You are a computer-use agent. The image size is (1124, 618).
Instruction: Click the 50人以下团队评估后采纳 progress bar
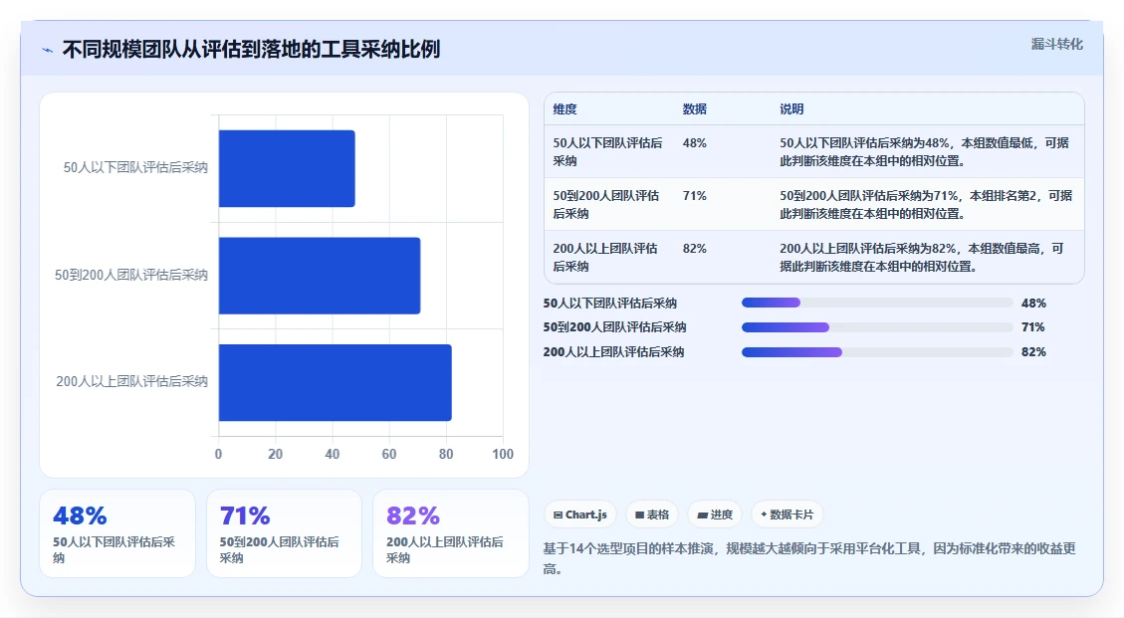click(877, 304)
